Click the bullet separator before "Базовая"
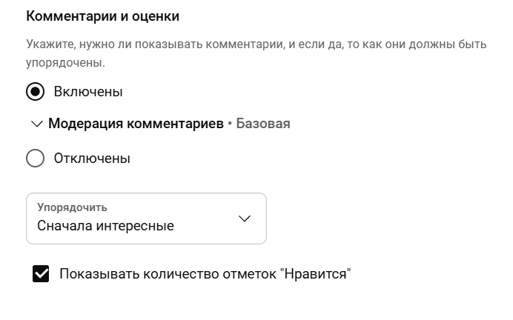Viewport: 513px width, 320px height. [x=230, y=124]
